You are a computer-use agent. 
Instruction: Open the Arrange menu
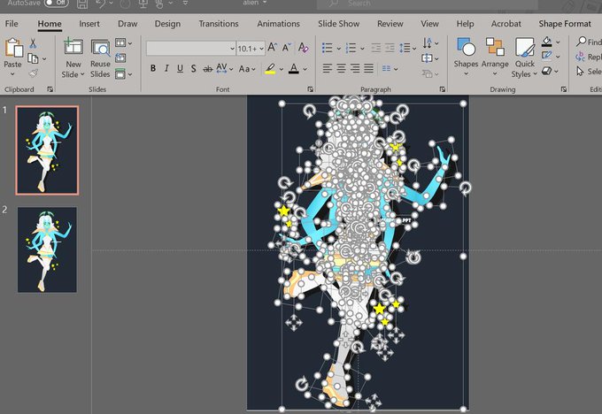click(495, 56)
